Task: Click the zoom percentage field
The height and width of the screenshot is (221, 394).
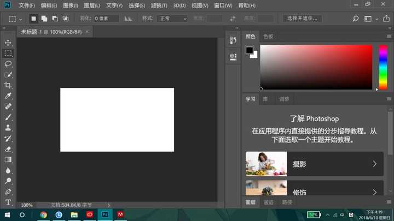Action: pyautogui.click(x=27, y=205)
